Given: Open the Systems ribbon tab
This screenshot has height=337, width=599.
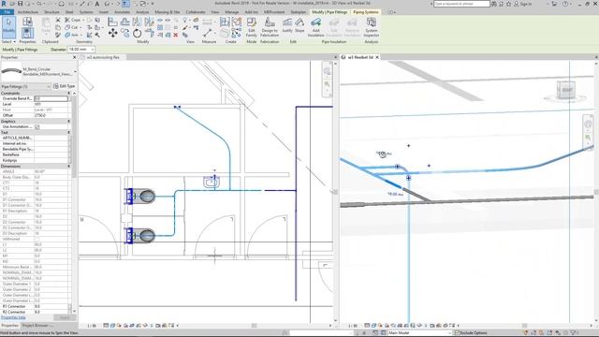Looking at the screenshot, I should 86,12.
